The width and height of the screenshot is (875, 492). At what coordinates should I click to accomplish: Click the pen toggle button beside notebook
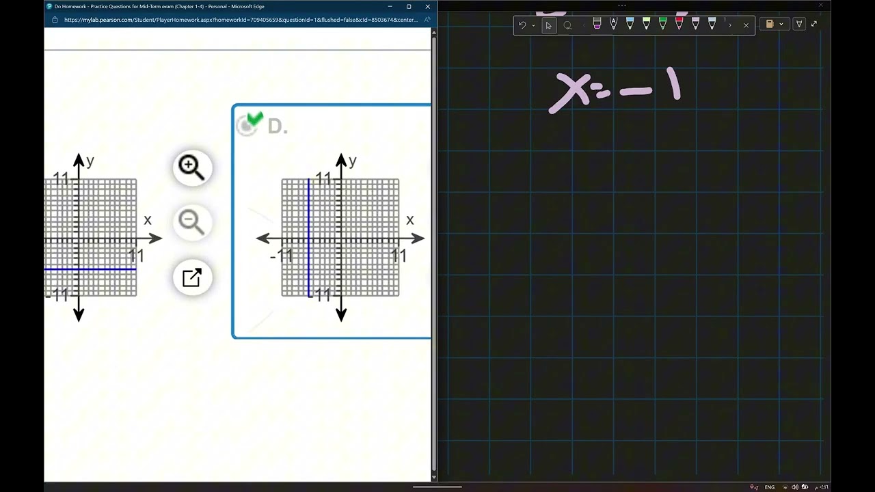click(x=798, y=24)
